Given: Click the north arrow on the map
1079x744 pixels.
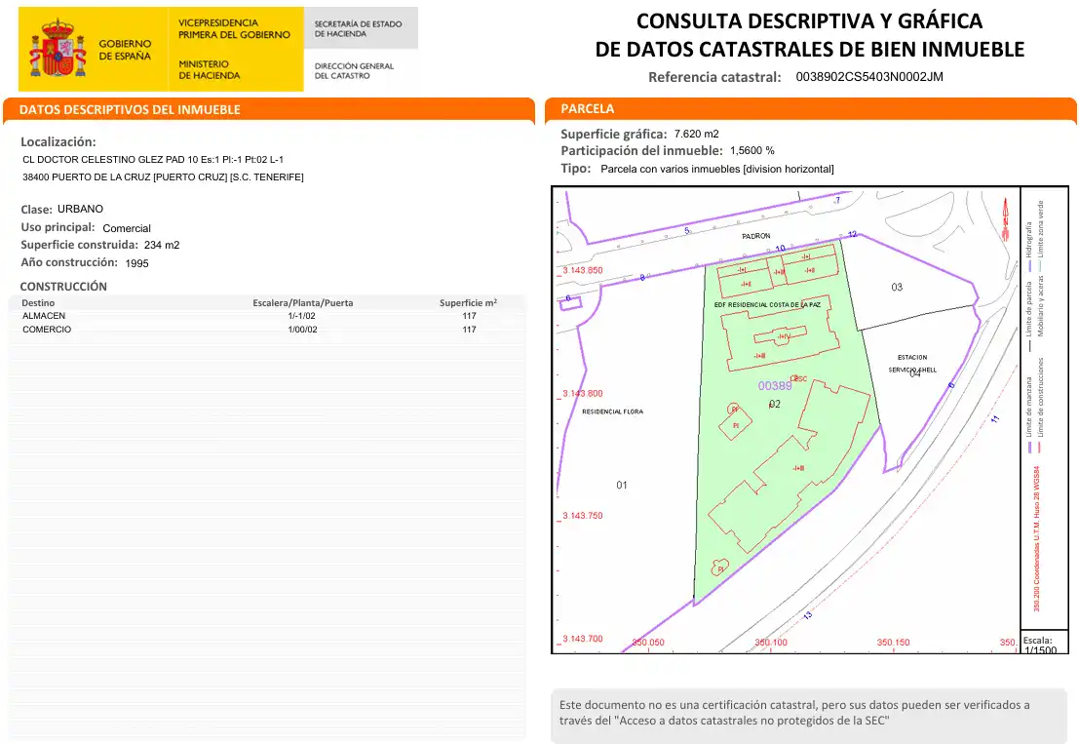Looking at the screenshot, I should click(1005, 218).
